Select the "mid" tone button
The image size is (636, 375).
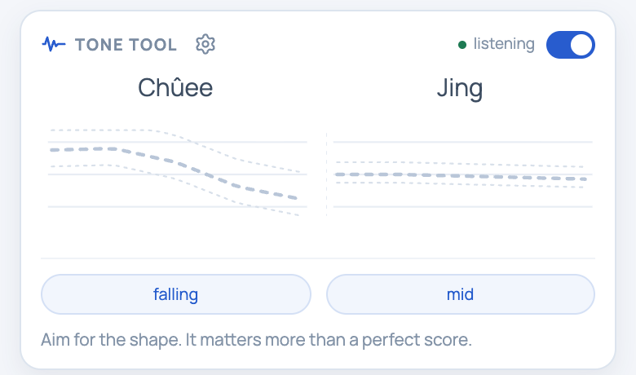click(461, 294)
